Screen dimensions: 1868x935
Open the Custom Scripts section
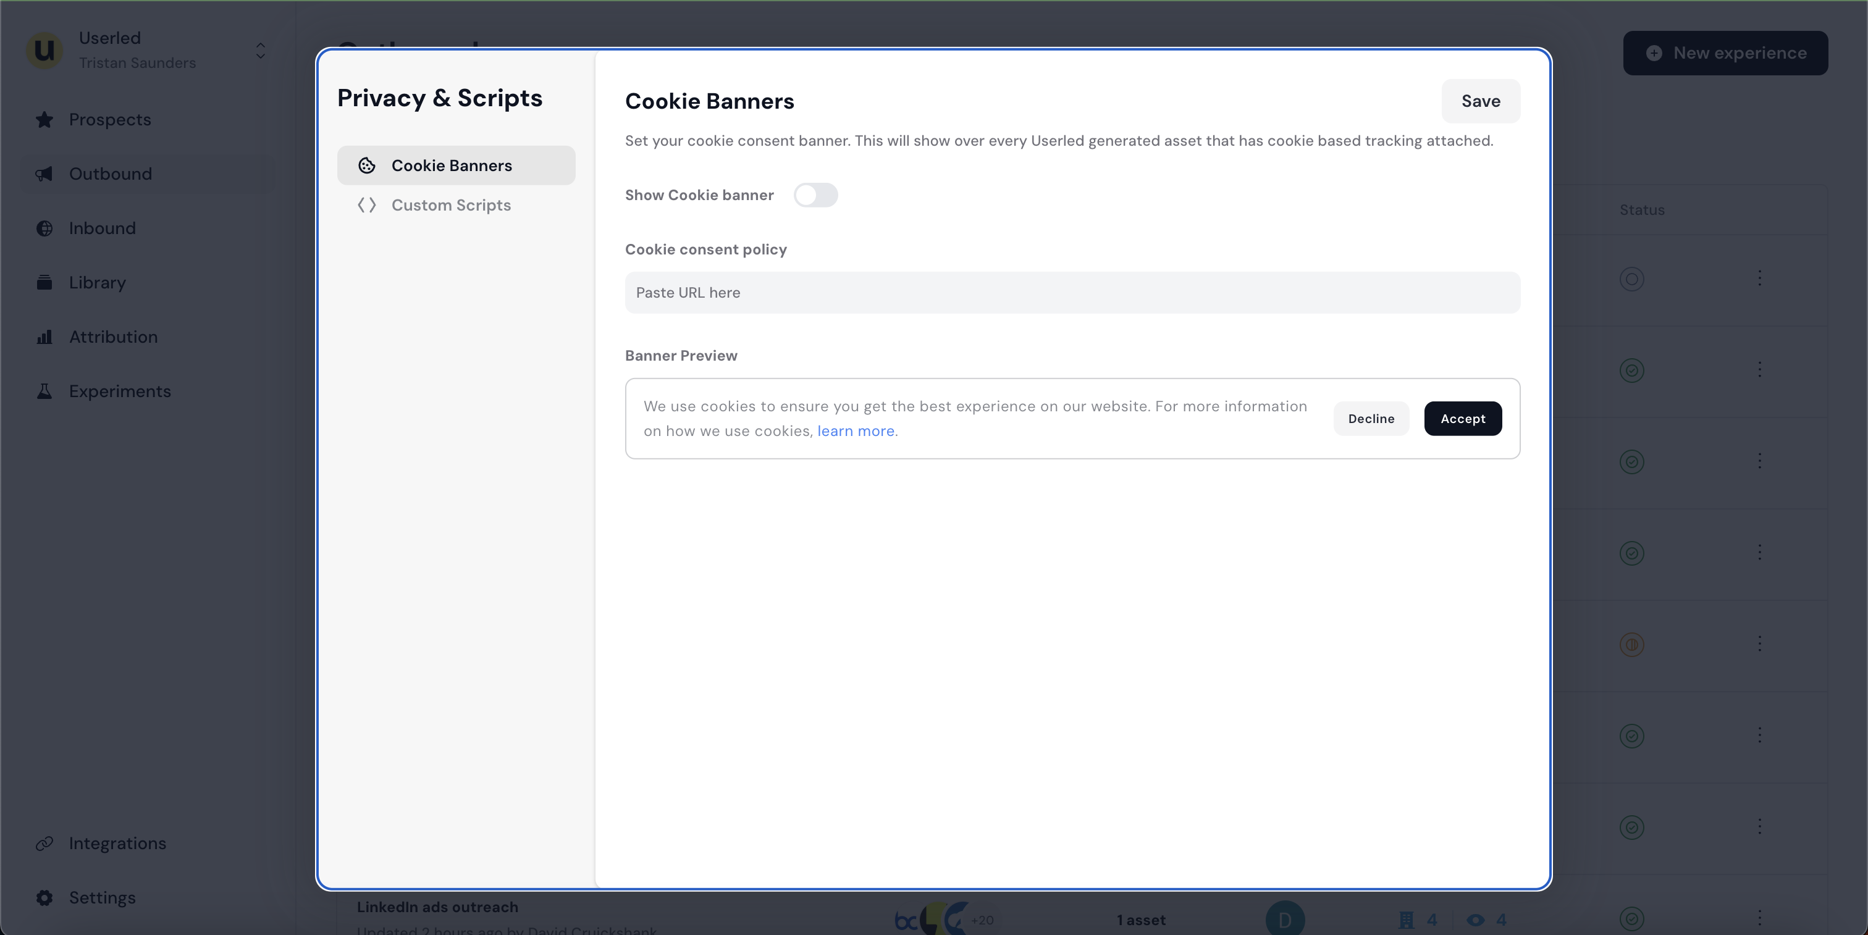pos(450,205)
